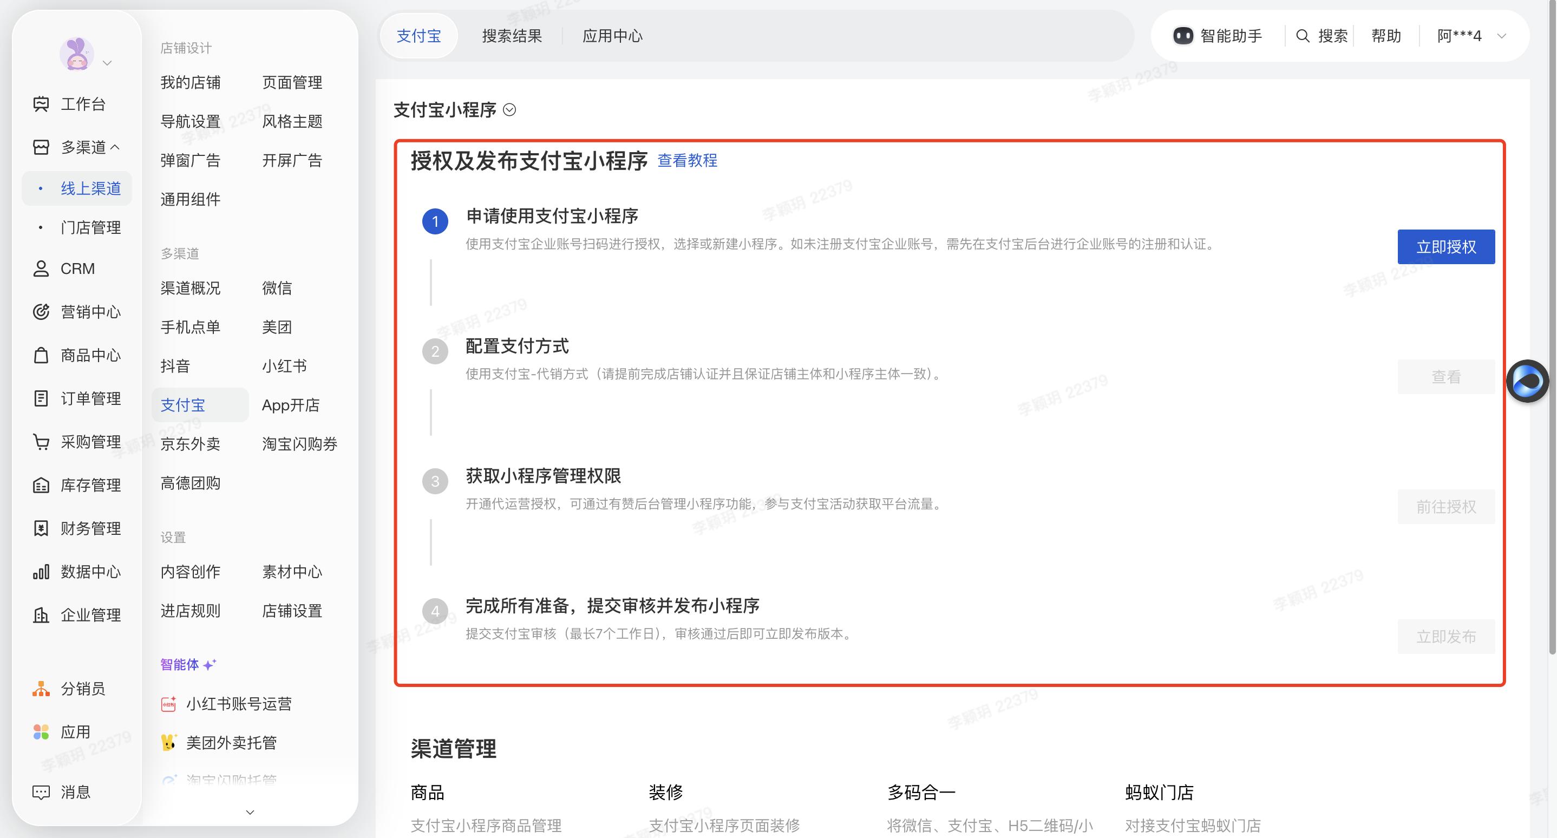Click the 数据中心 bar chart icon
Image resolution: width=1557 pixels, height=838 pixels.
[41, 572]
